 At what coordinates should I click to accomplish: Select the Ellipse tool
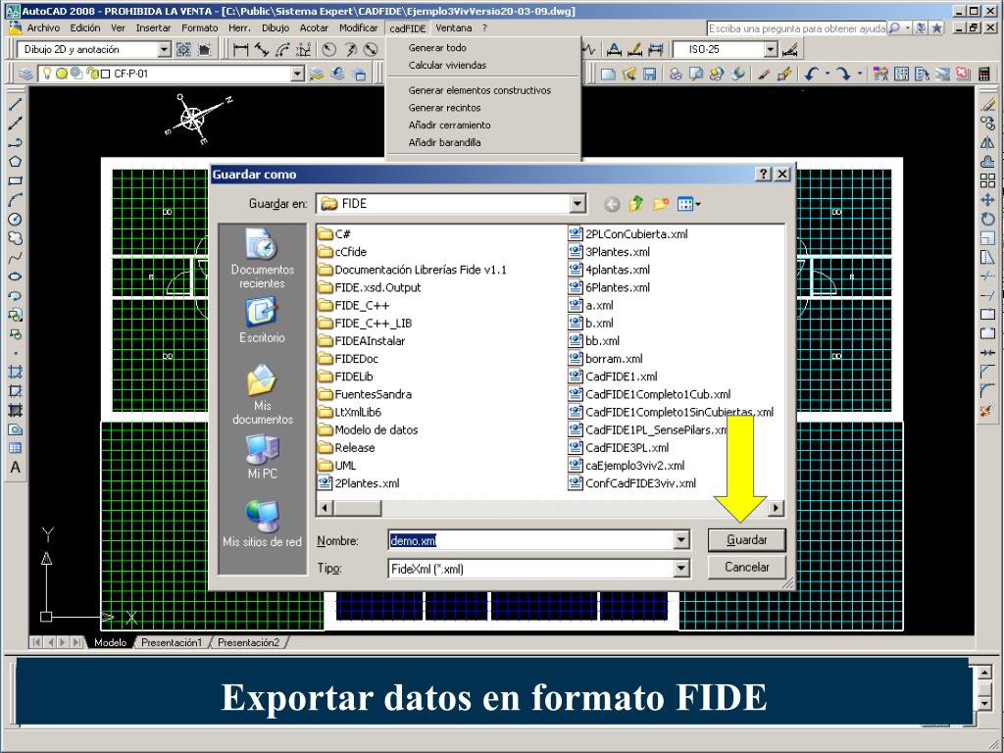(x=15, y=276)
